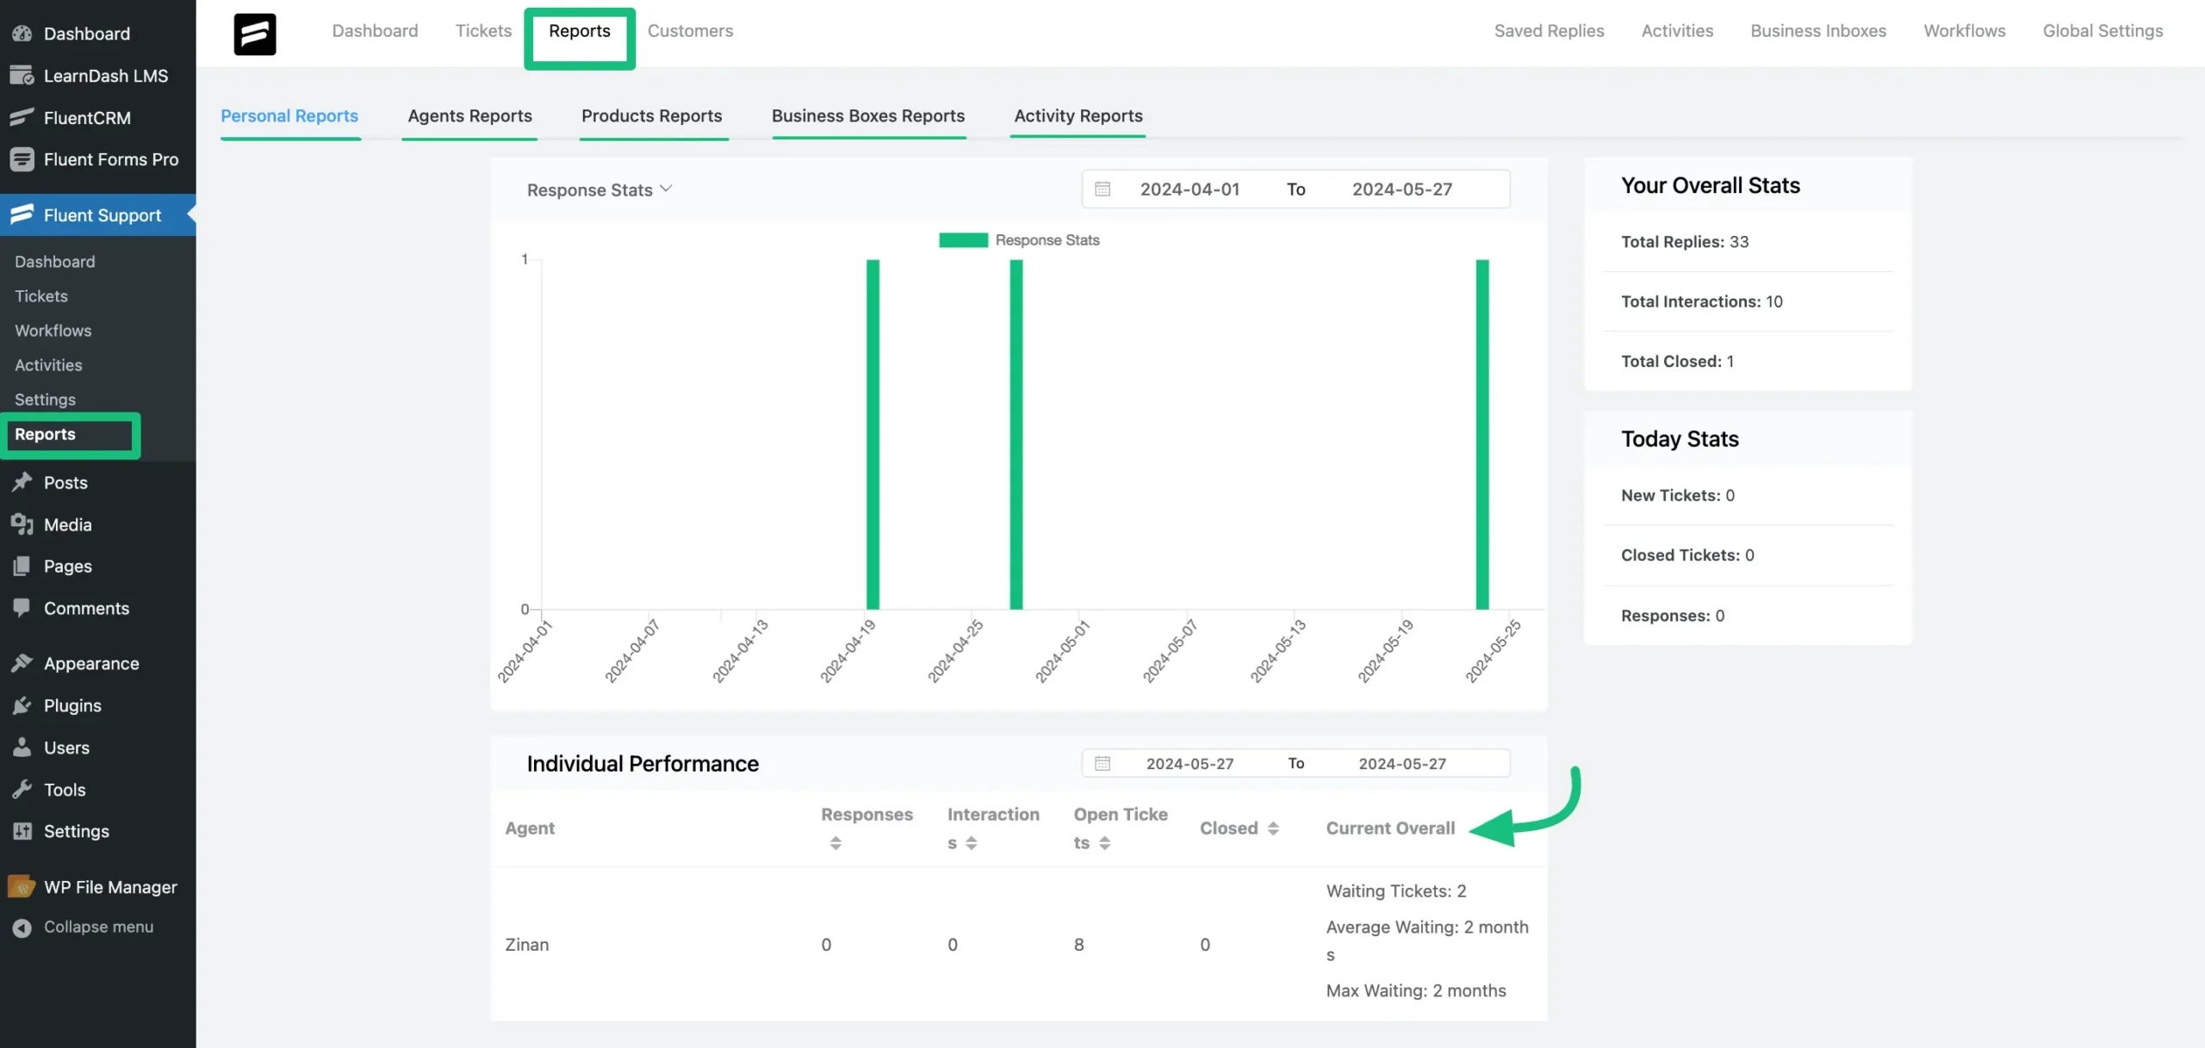Click the WP File Manager icon

(22, 886)
